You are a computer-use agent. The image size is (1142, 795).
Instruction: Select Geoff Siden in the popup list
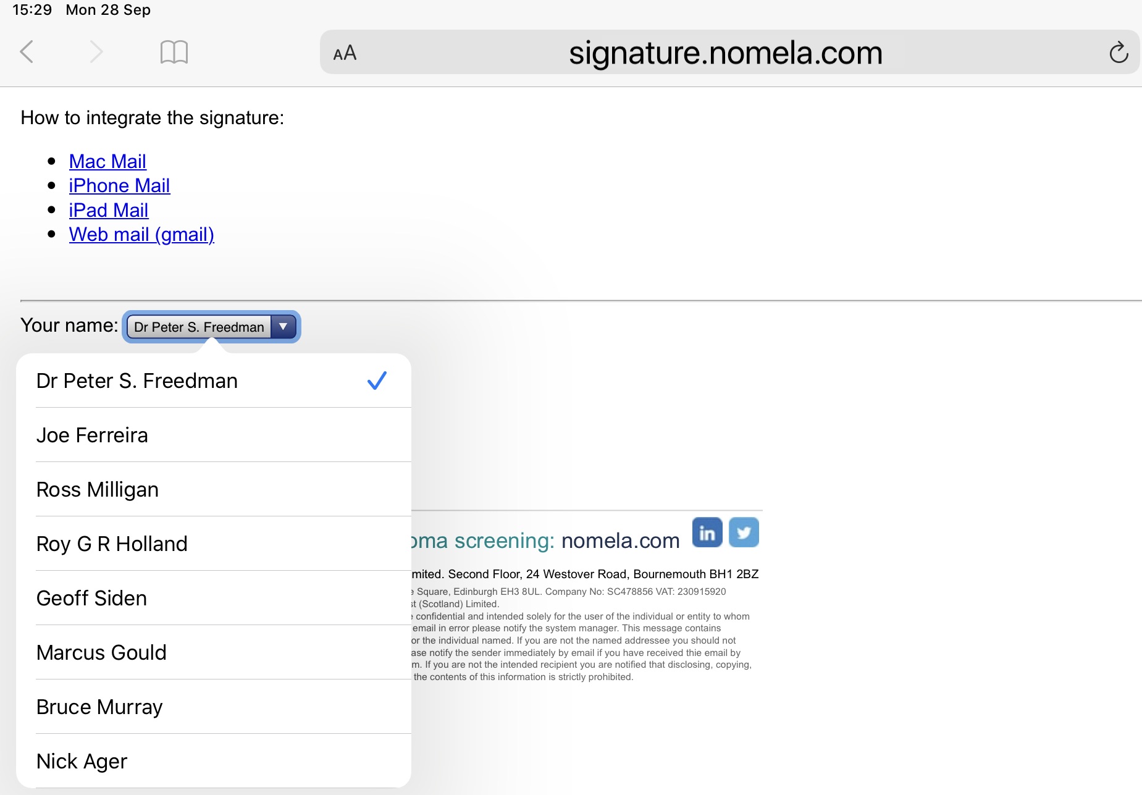[214, 598]
